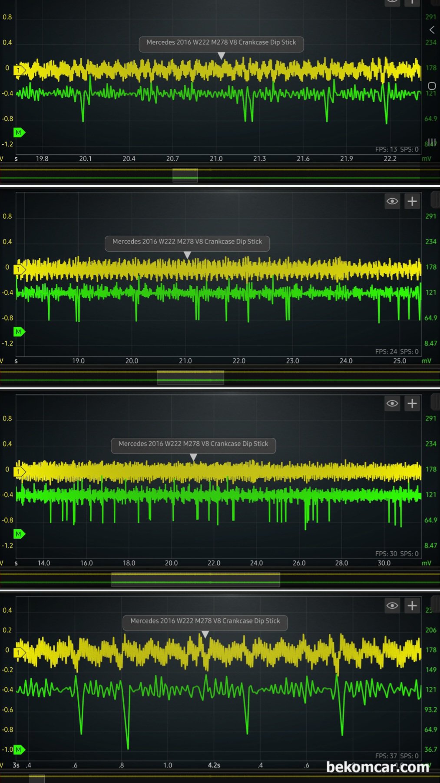Select yellow channel 1 marker in FPS: 37 chart
The width and height of the screenshot is (440, 783).
coord(19,653)
